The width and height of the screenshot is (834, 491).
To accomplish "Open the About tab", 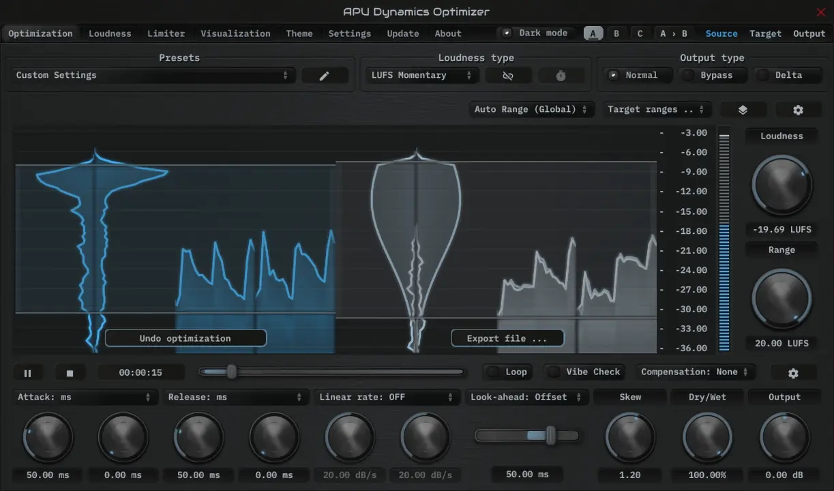I will pos(448,33).
